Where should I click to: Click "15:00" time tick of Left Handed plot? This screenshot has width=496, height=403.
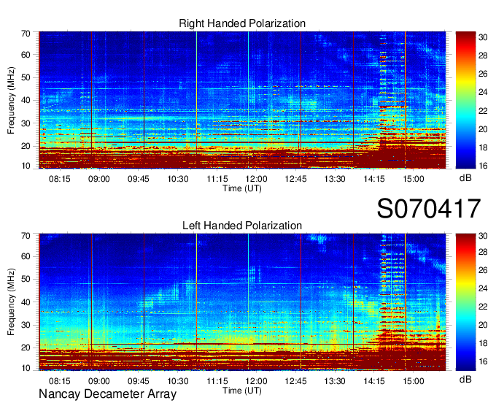coord(414,381)
